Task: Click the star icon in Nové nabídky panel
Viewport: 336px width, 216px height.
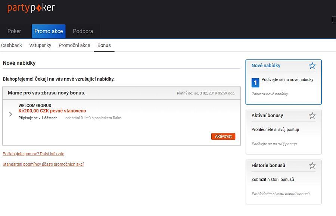Action: pos(312,66)
